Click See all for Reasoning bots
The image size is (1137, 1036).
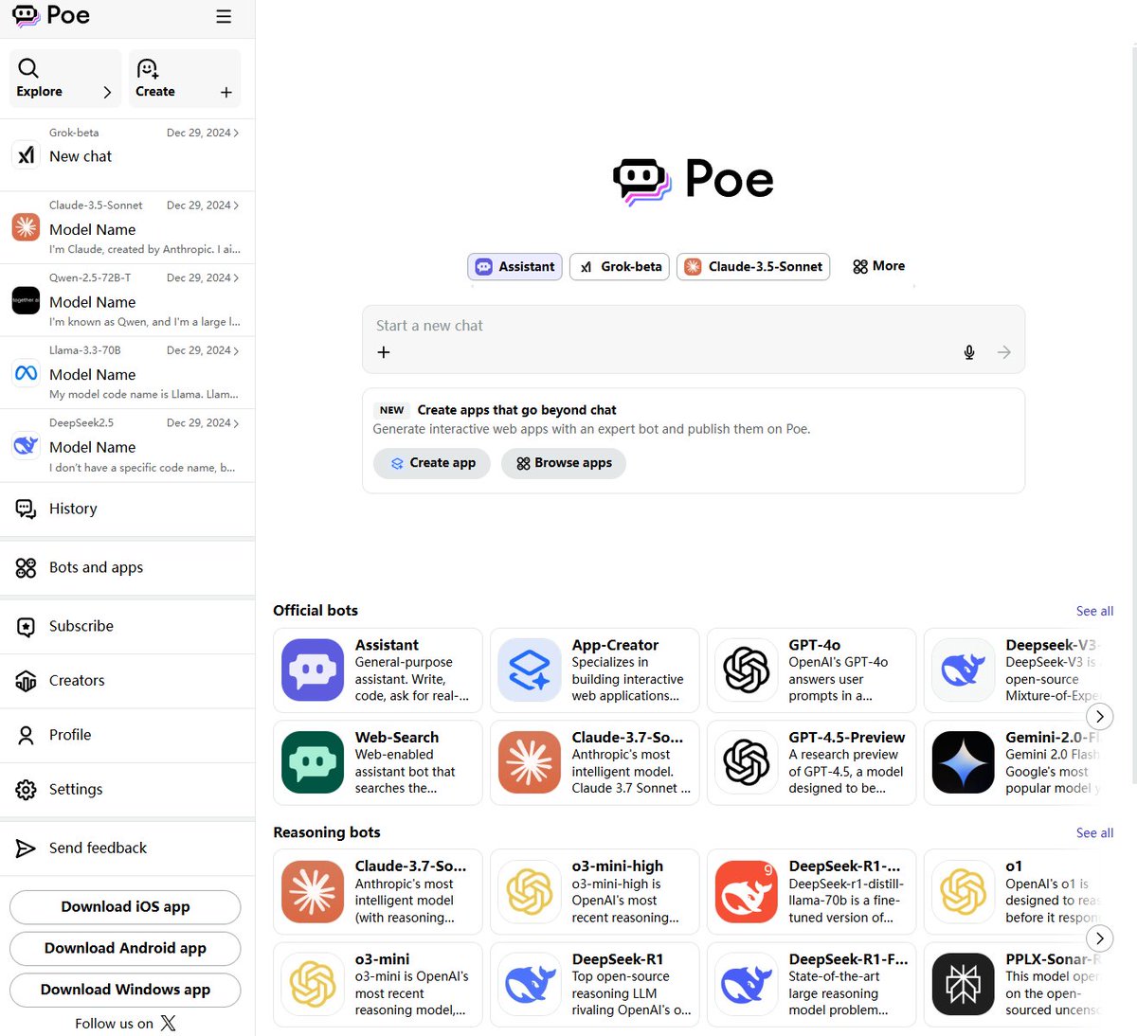1094,832
